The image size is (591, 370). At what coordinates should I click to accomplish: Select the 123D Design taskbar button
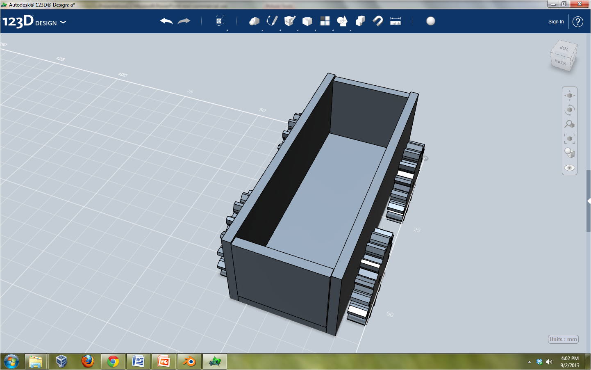pos(215,361)
